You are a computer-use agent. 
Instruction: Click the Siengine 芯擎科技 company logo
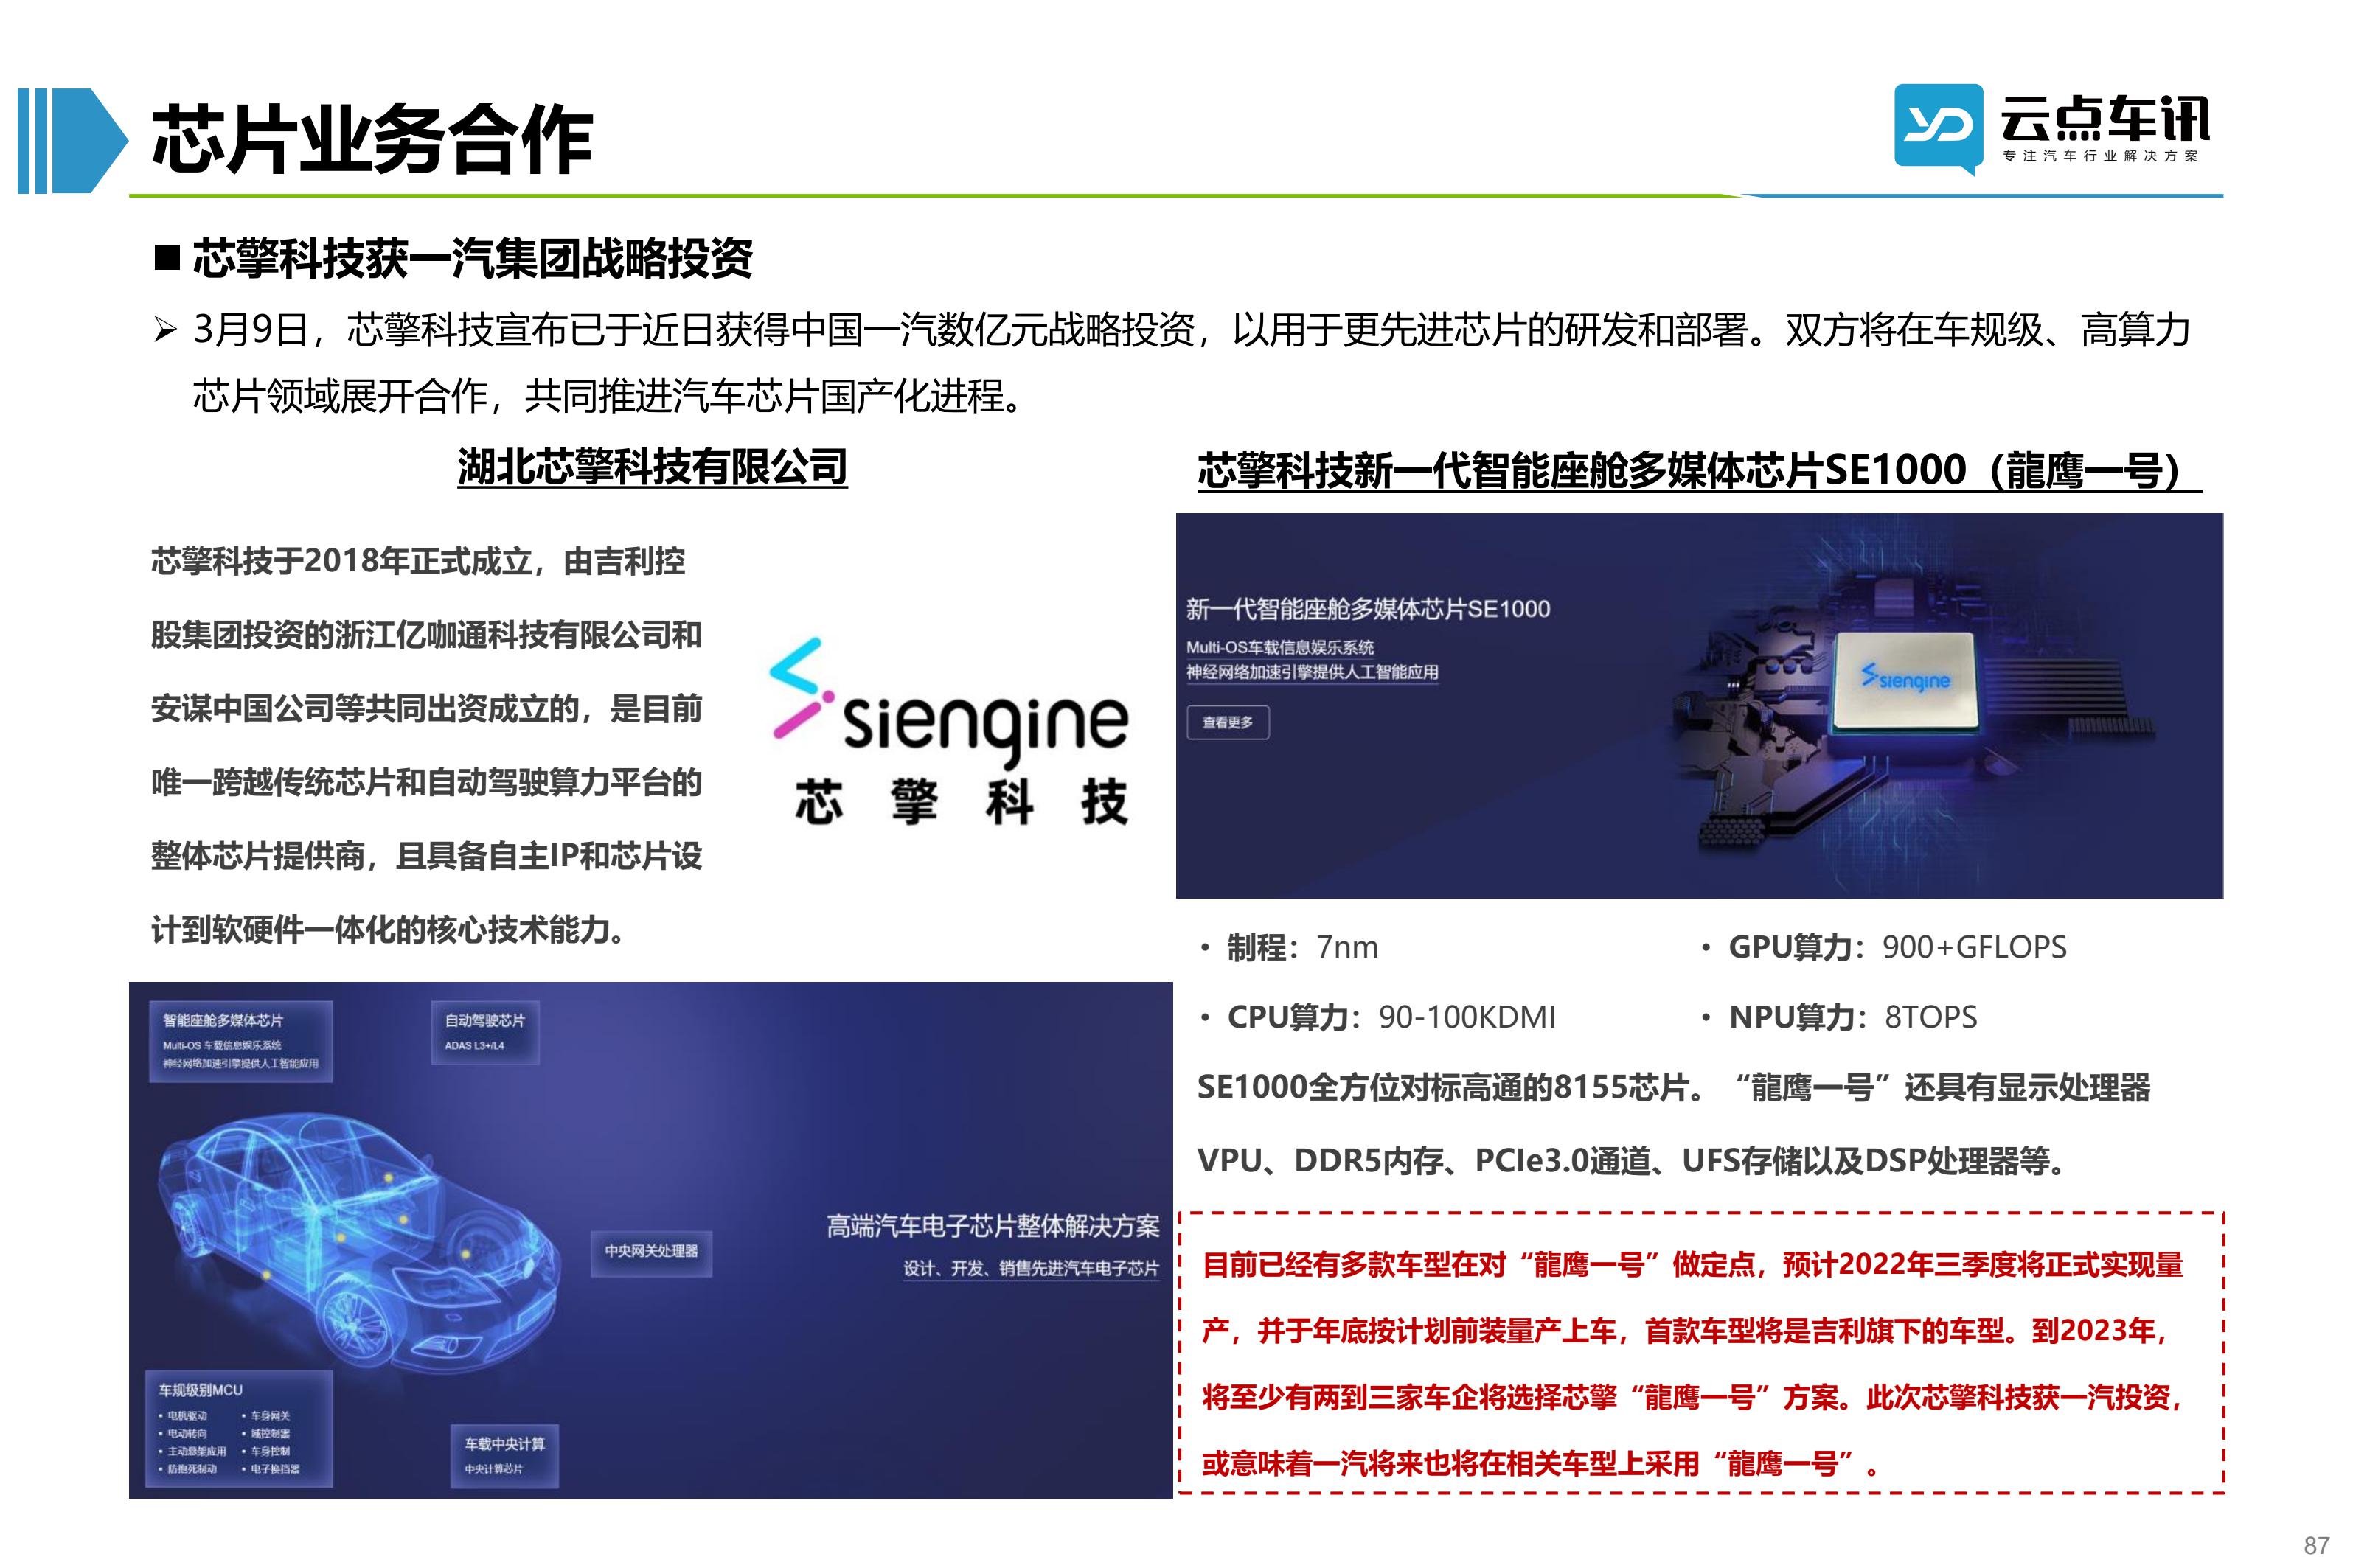[x=950, y=732]
